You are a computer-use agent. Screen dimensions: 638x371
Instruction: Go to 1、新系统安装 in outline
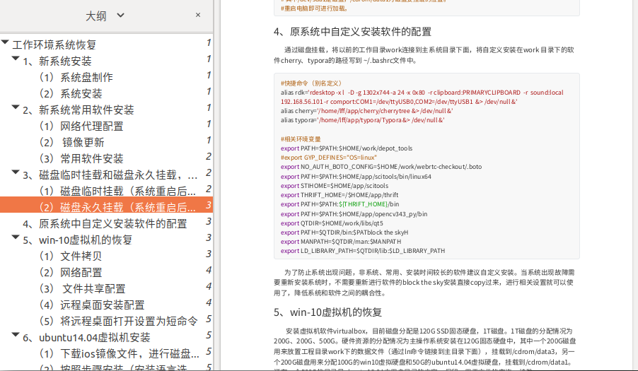(x=57, y=61)
